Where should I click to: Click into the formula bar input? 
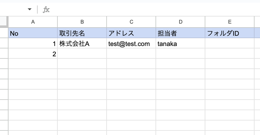pyautogui.click(x=152, y=10)
